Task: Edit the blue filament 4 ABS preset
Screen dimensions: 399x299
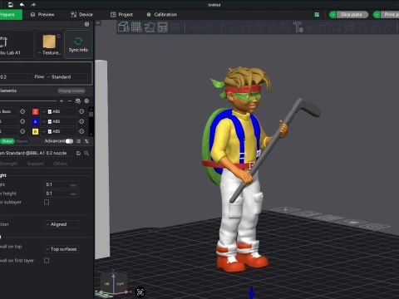Action: (81, 121)
